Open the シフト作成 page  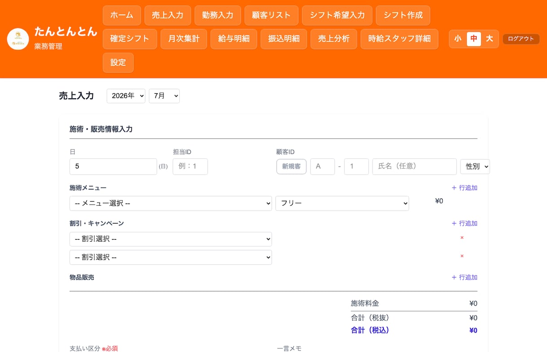pos(403,15)
